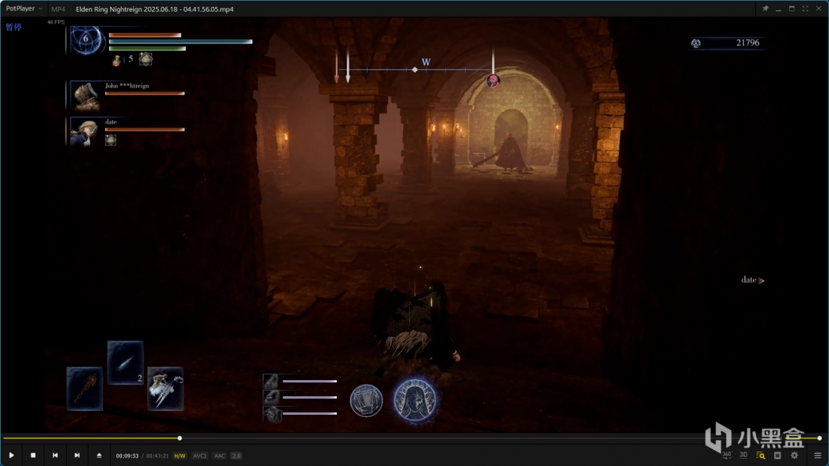Click the level 6 character emblem
This screenshot has width=829, height=466.
pyautogui.click(x=86, y=40)
